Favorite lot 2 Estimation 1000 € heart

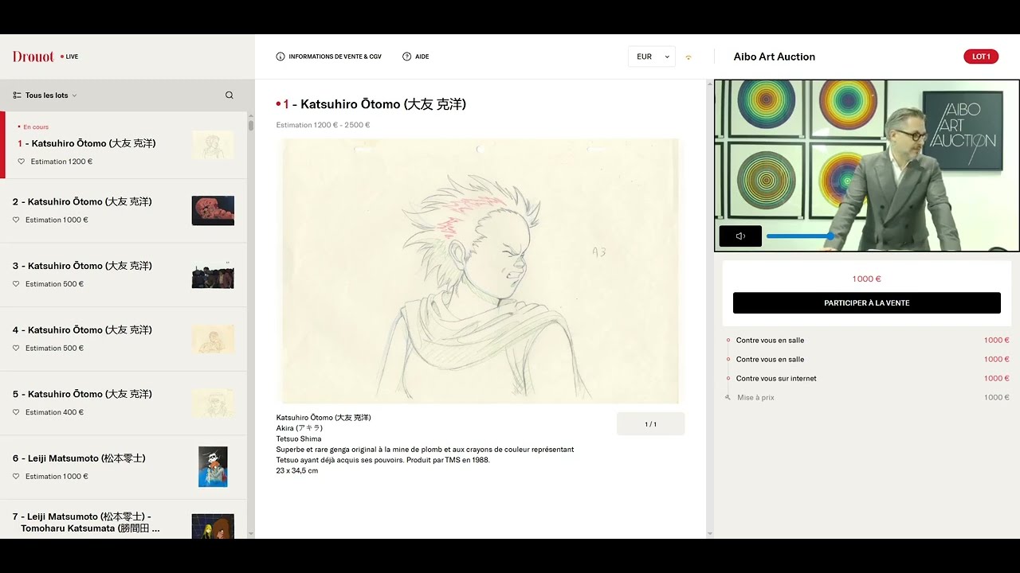click(x=16, y=220)
